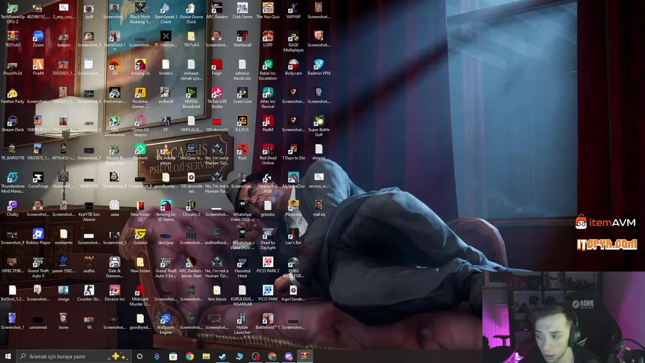Screen dimensions: 645x363
Task: Select 7 Days to Die icon
Action: pos(293,152)
